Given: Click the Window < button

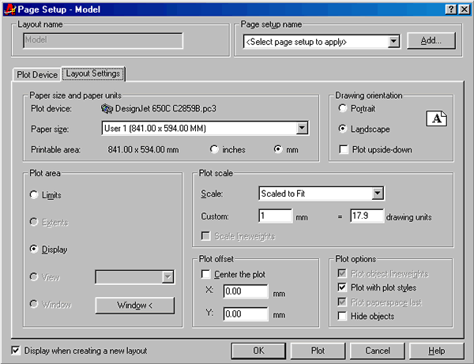Looking at the screenshot, I should [134, 305].
